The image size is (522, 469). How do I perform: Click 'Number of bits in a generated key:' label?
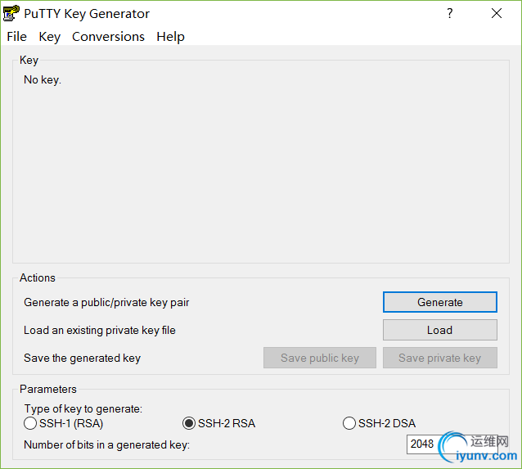point(107,445)
